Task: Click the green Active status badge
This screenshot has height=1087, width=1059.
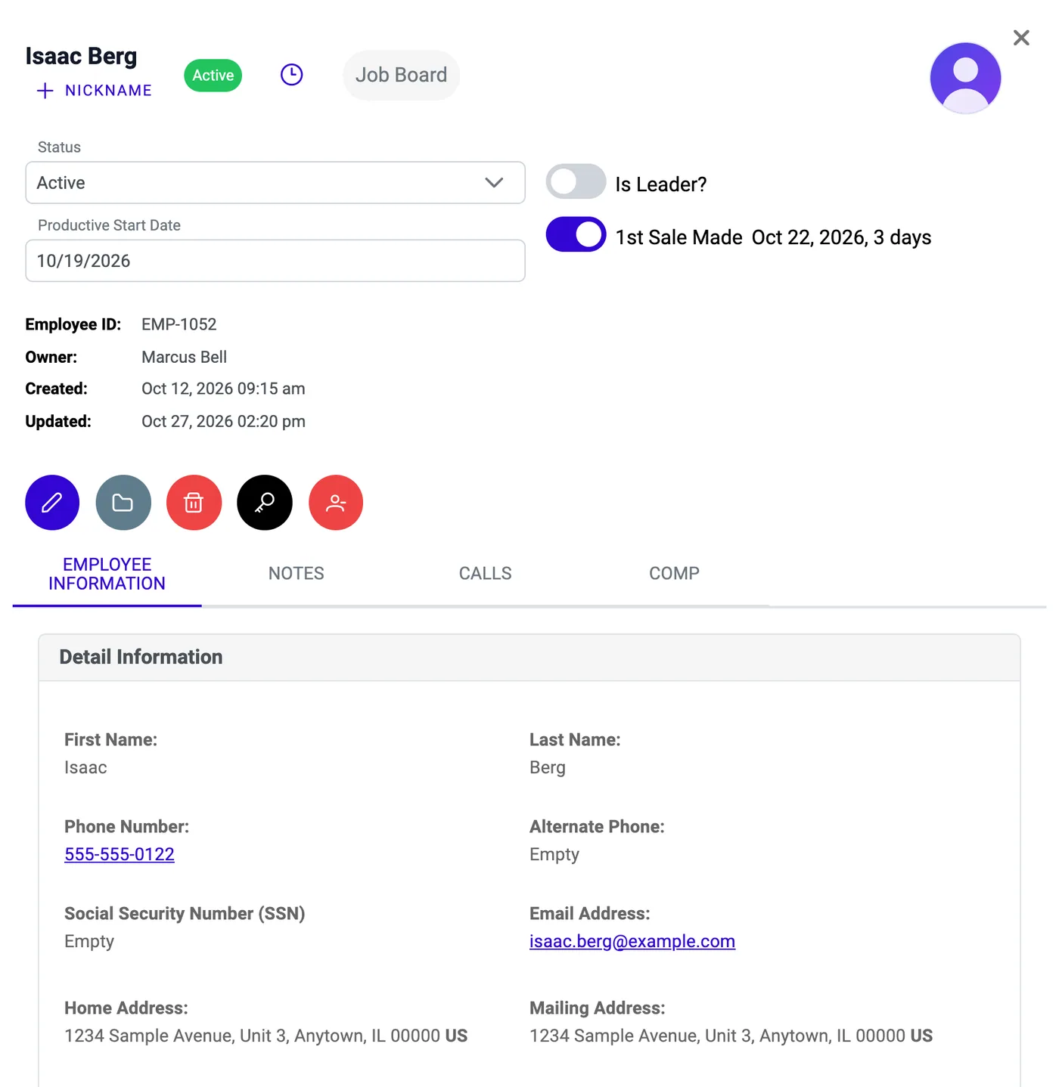Action: click(x=213, y=76)
